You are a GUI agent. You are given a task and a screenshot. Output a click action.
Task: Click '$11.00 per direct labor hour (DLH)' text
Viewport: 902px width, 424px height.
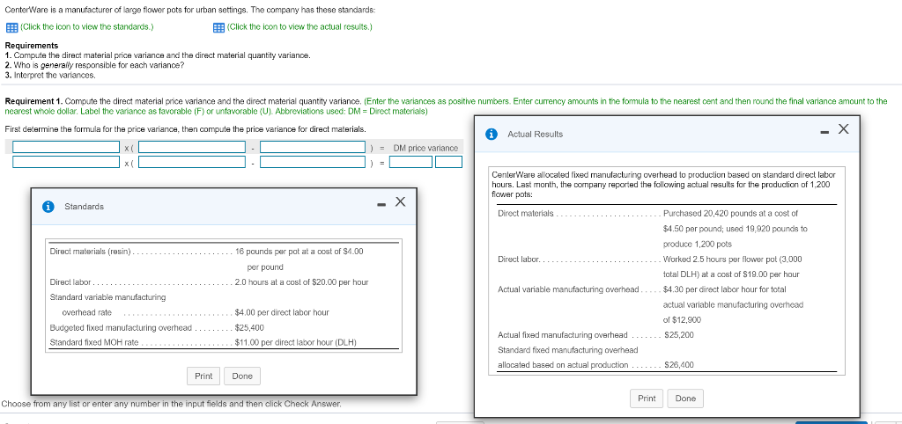[296, 342]
